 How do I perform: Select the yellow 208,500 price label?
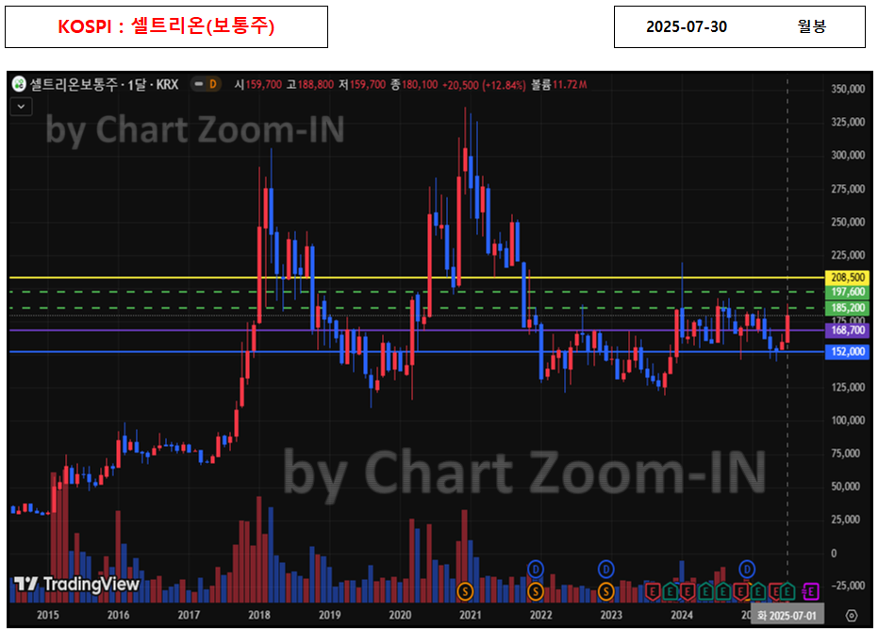(x=847, y=277)
